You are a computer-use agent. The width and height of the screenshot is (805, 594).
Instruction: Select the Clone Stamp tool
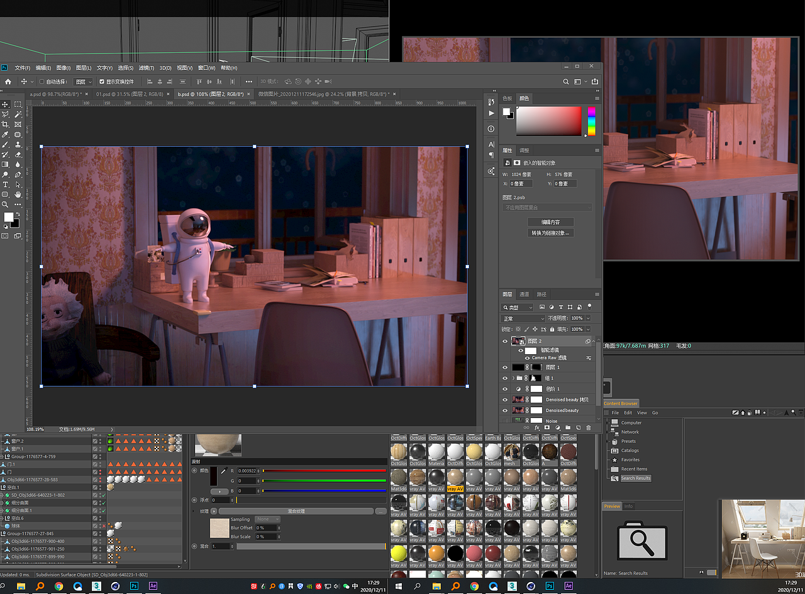click(x=18, y=145)
